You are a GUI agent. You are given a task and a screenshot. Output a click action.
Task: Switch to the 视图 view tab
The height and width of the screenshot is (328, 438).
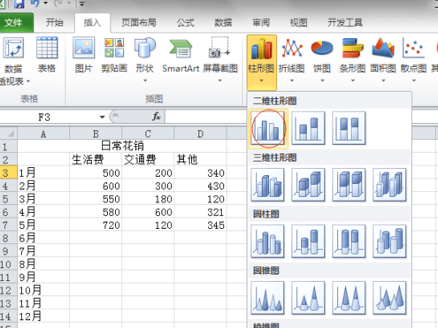pyautogui.click(x=298, y=22)
